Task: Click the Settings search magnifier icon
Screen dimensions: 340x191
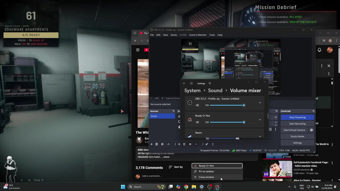Action: [x=210, y=83]
